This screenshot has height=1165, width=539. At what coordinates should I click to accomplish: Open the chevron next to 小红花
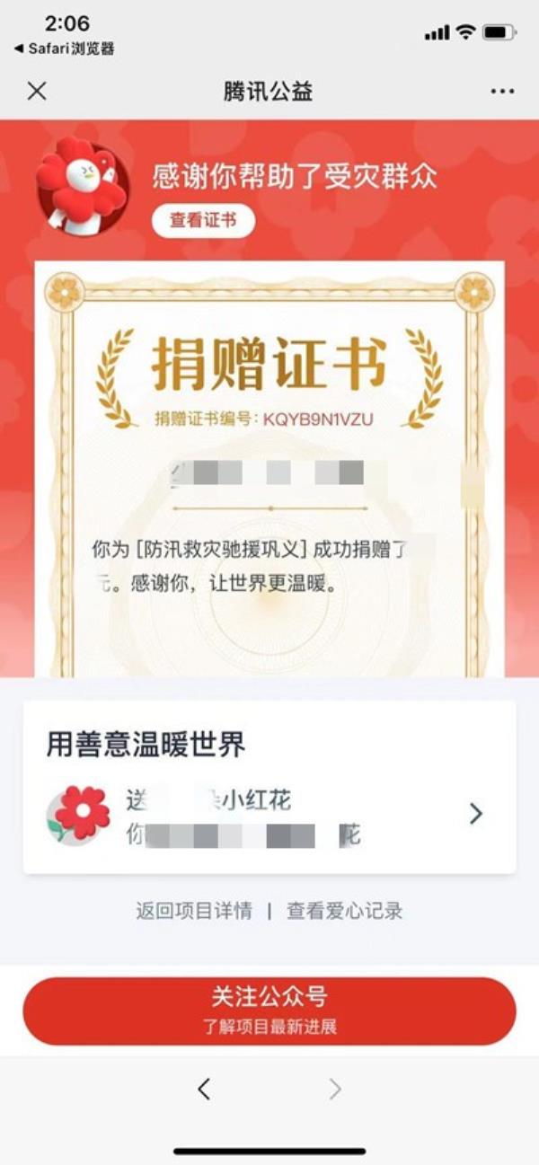click(476, 814)
